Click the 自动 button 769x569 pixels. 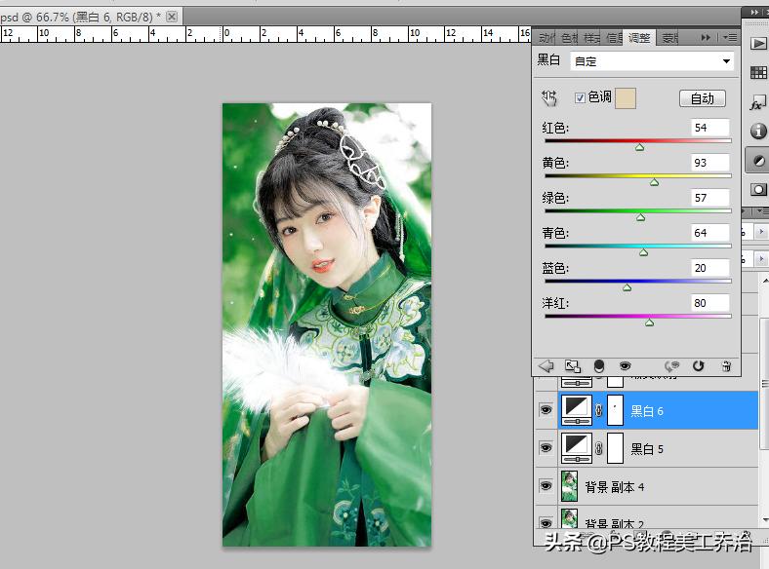(702, 98)
